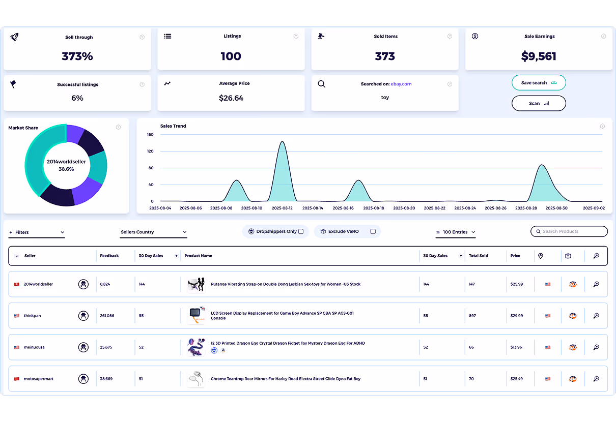
Task: Open the 100 Entries dropdown
Action: [456, 232]
